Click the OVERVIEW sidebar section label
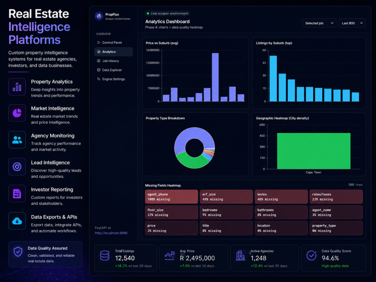The width and height of the screenshot is (376, 282). click(x=103, y=34)
